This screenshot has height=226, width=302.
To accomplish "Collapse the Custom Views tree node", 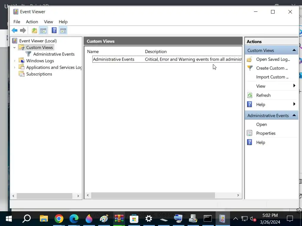I will 14,47.
